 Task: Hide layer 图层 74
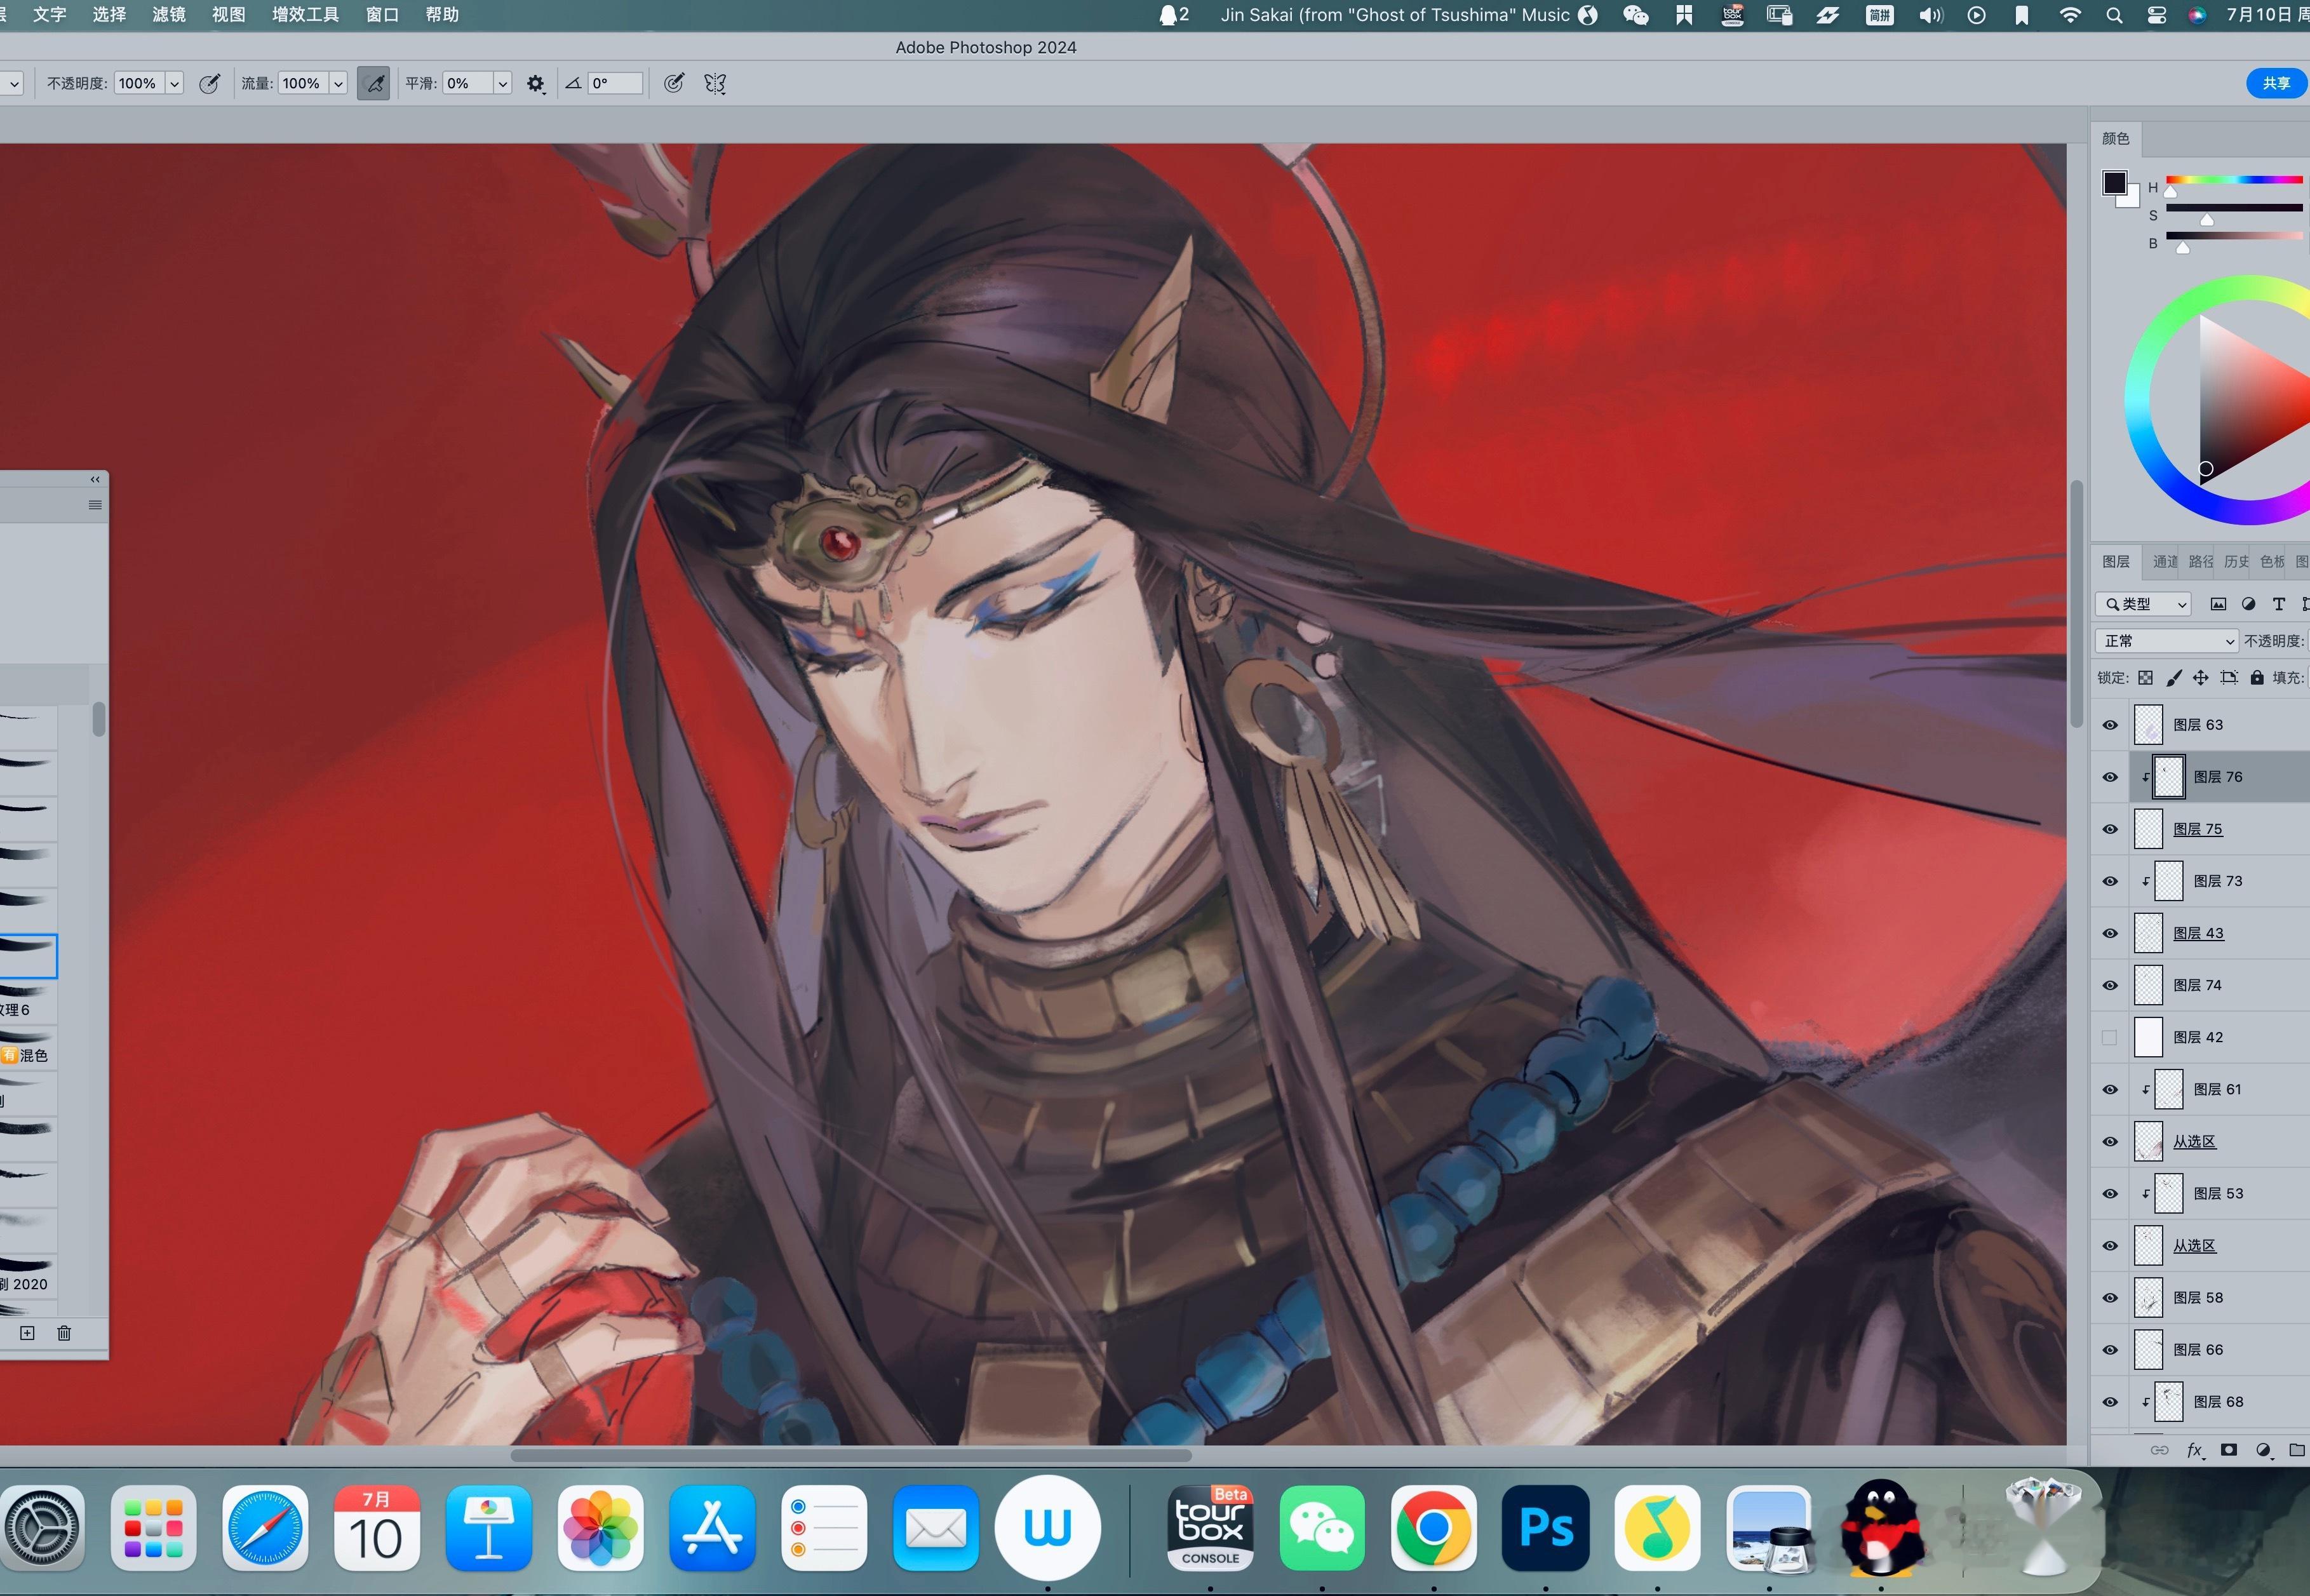[2110, 985]
